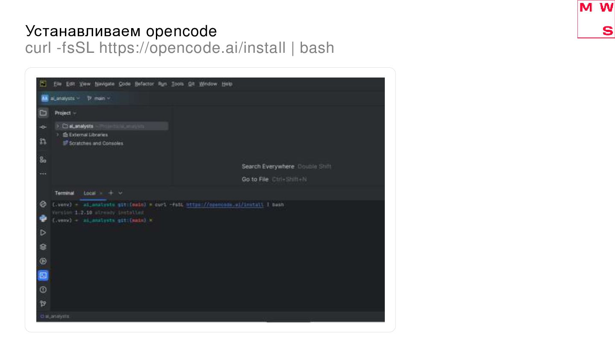Screen dimensions: 615x345
Task: Toggle the Terminal tool window button
Action: (x=43, y=276)
